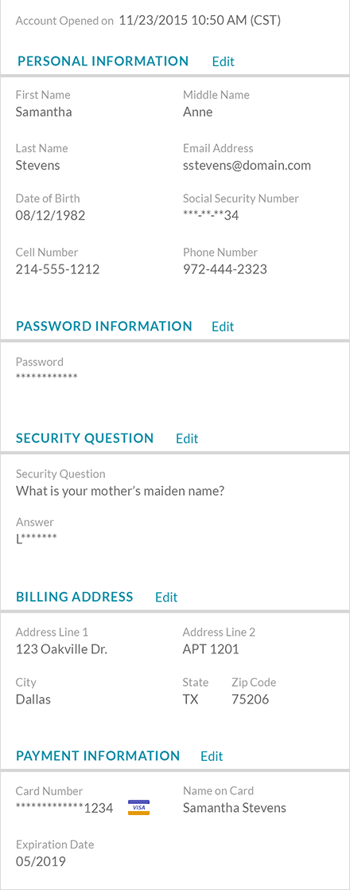
Task: Edit the Billing Address section
Action: pyautogui.click(x=166, y=597)
